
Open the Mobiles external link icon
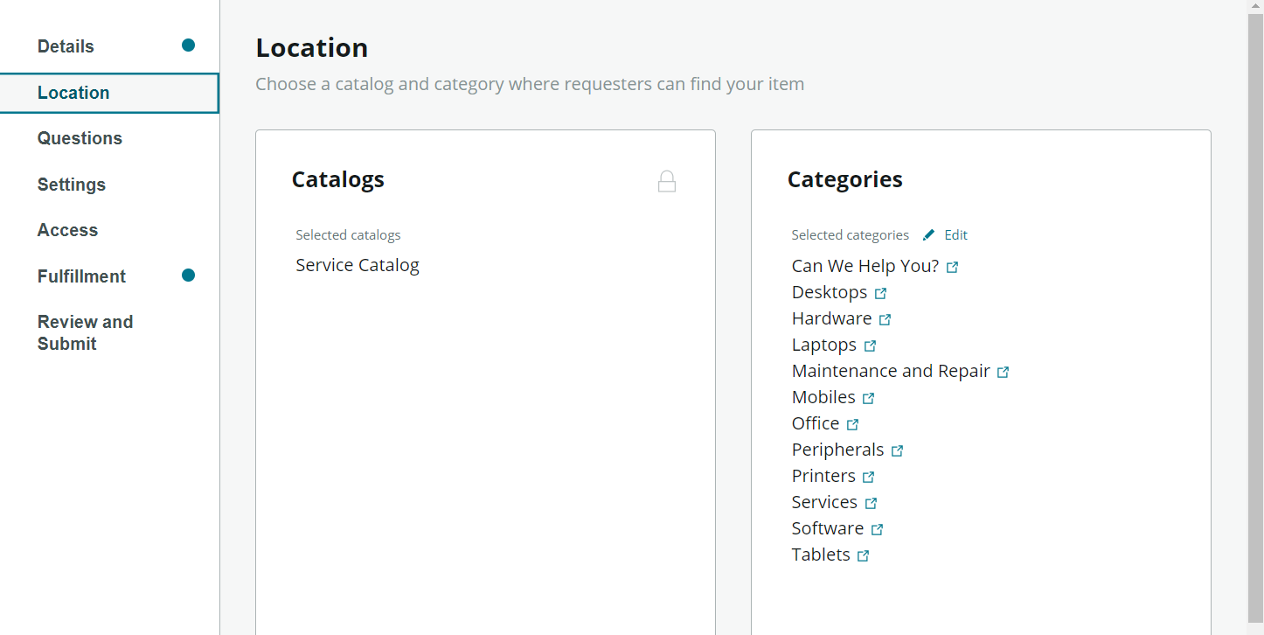pyautogui.click(x=868, y=399)
